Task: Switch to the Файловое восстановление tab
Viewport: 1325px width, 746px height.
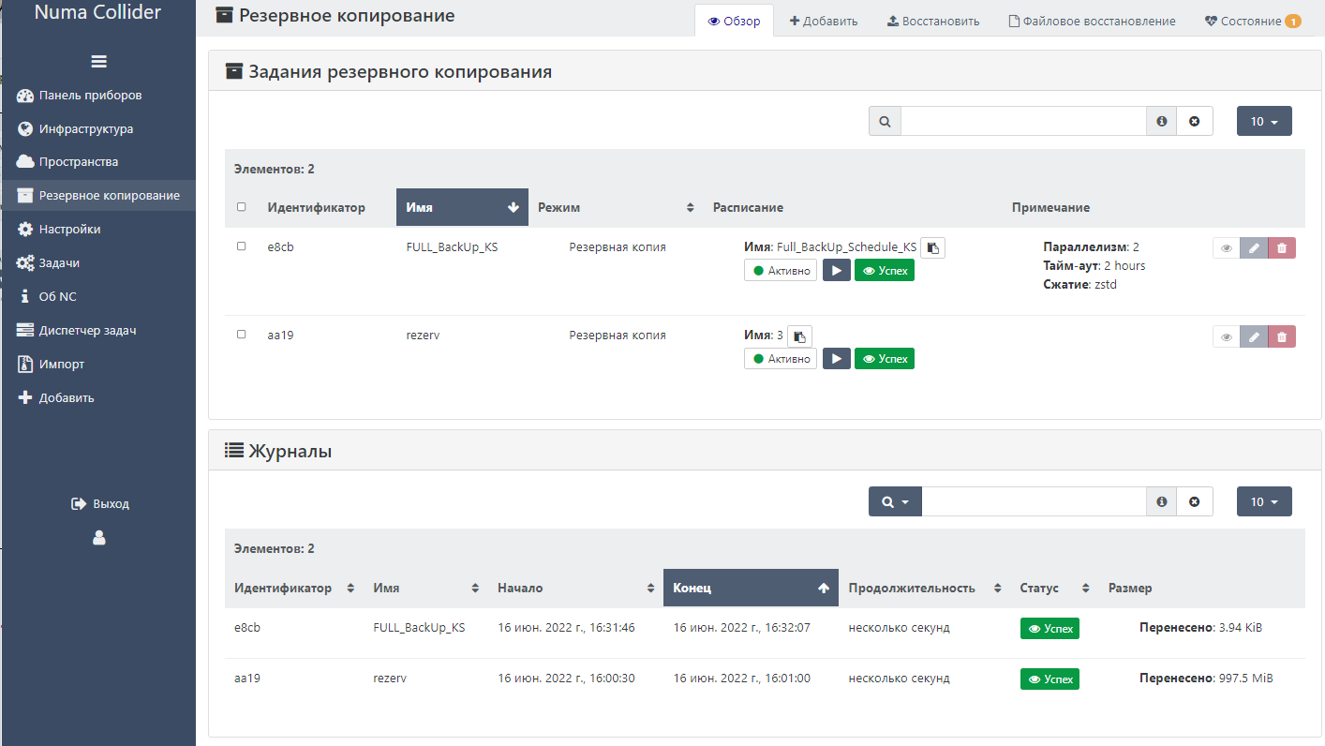Action: [x=1092, y=21]
